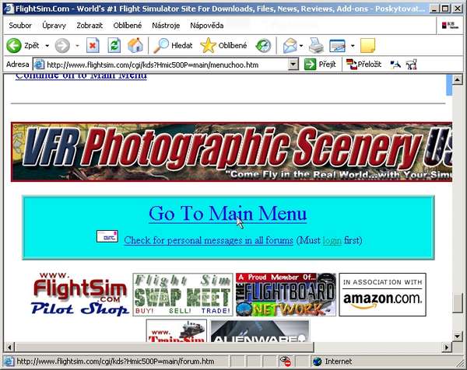The image size is (467, 370).
Task: Expand the Mail options dropdown arrow
Action: click(x=301, y=46)
